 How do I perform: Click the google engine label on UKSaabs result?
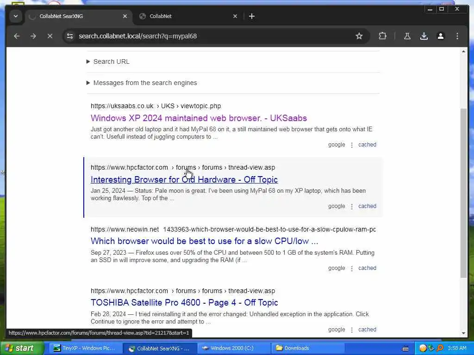337,145
